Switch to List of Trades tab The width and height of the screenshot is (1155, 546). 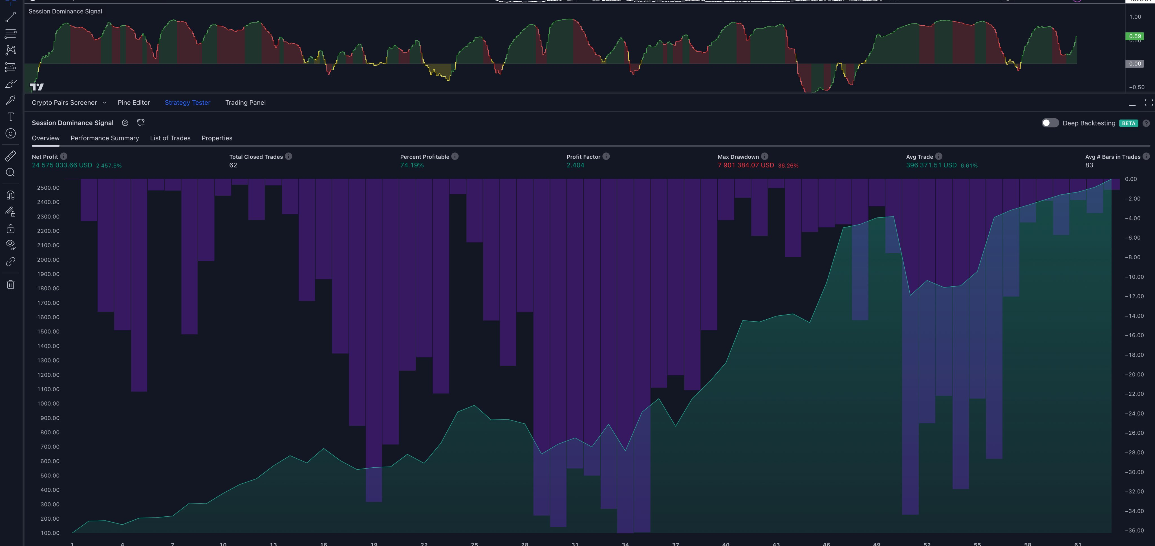click(x=170, y=138)
